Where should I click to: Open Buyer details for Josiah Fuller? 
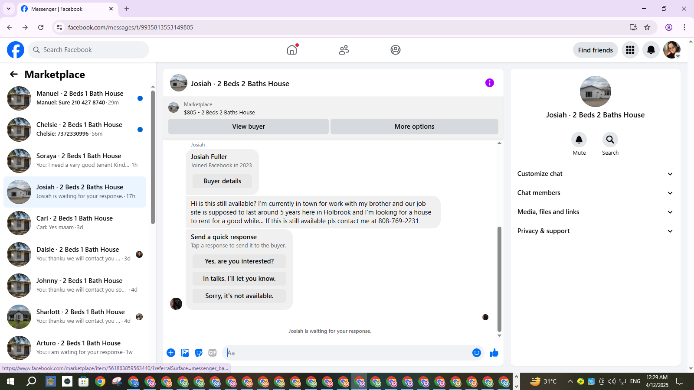point(222,181)
